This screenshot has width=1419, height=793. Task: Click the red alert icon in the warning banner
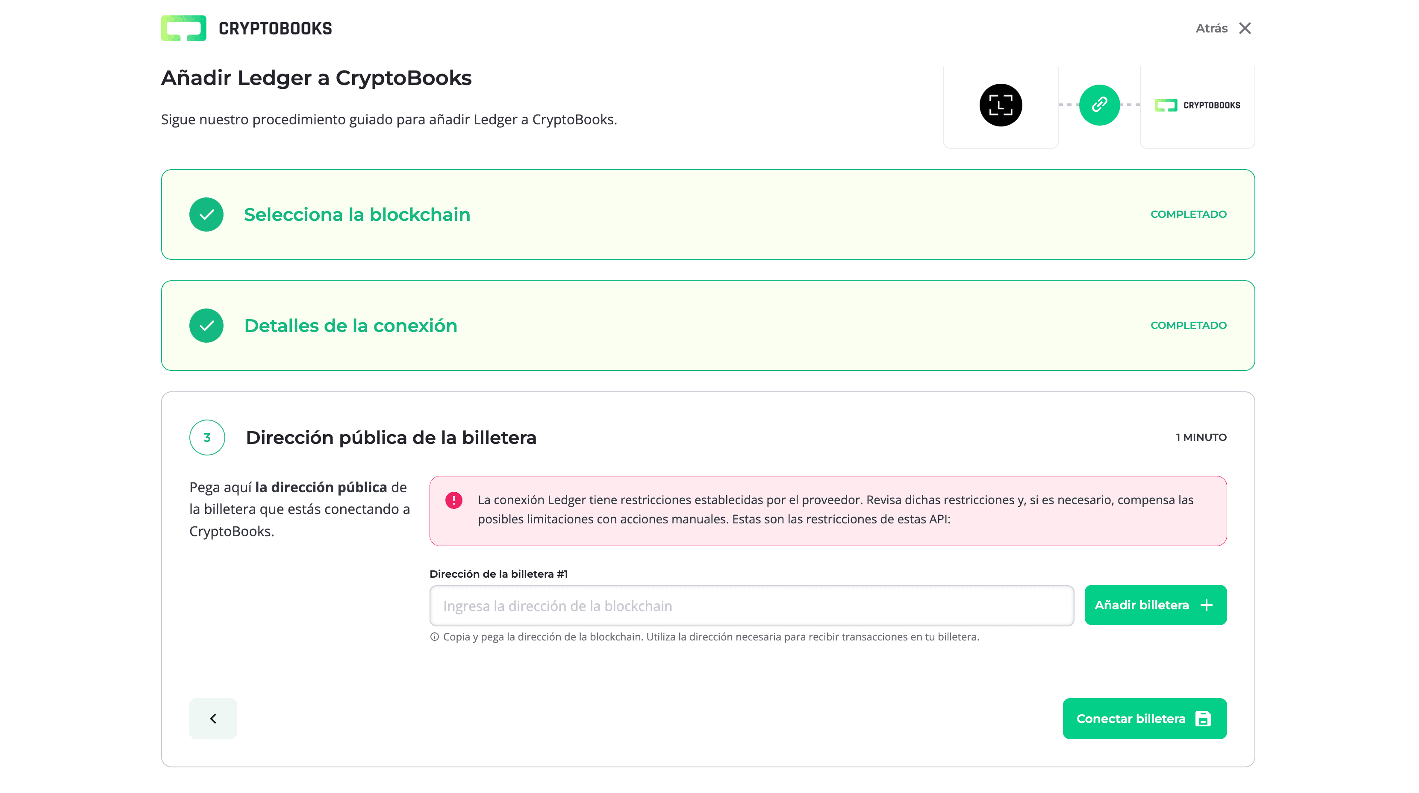[453, 501]
